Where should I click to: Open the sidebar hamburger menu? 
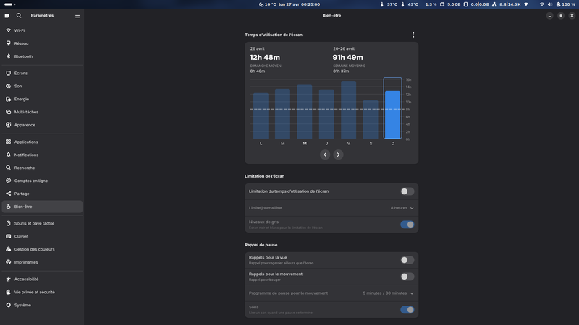(77, 15)
